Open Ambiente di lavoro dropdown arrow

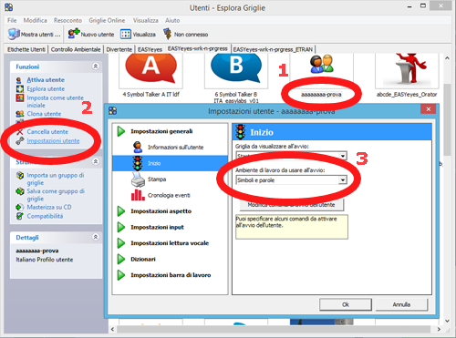343,180
